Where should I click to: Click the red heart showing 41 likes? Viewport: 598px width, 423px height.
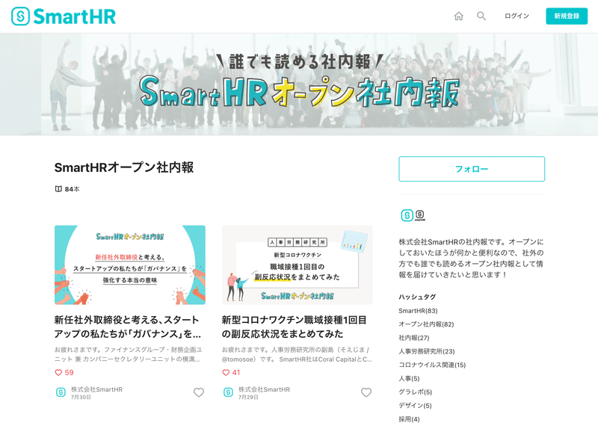pyautogui.click(x=226, y=373)
